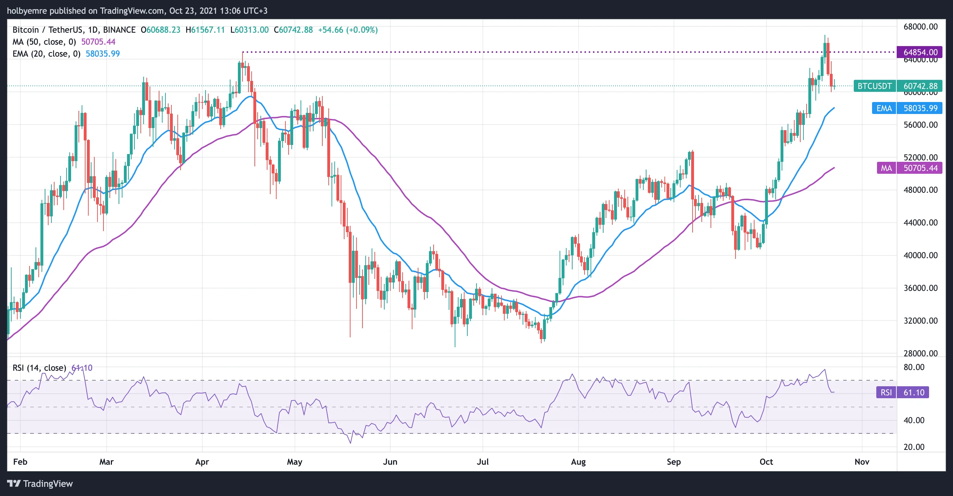Click the 40000.00 price axis label
Image resolution: width=953 pixels, height=496 pixels.
click(920, 255)
